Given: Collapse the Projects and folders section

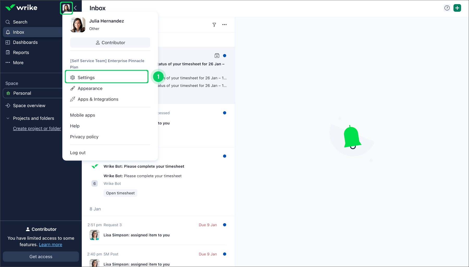Looking at the screenshot, I should pyautogui.click(x=8, y=118).
